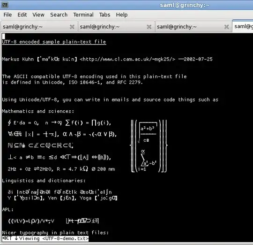Click the 'Linguistics and dictionaries:' line
This screenshot has height=245, width=253.
44,181
